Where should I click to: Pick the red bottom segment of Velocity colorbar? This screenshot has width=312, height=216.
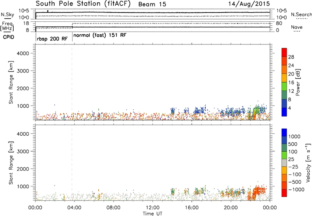(284, 193)
